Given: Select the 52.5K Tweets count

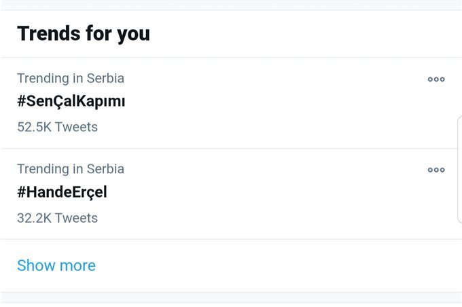Looking at the screenshot, I should click(x=58, y=127).
